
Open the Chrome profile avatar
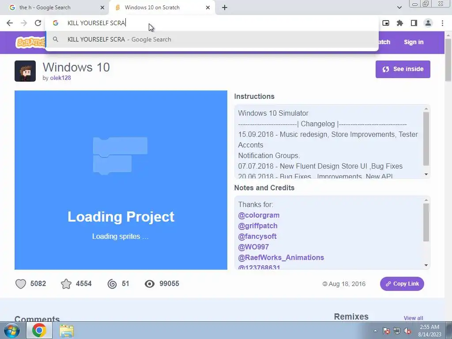(428, 23)
